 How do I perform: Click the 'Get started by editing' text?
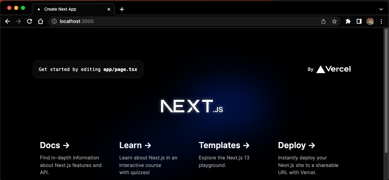70,69
